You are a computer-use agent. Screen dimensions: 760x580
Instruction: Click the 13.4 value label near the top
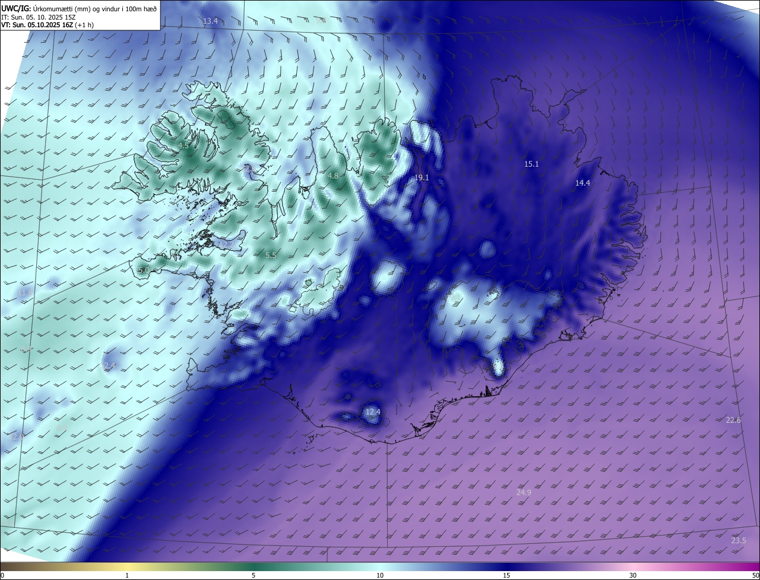(x=211, y=21)
